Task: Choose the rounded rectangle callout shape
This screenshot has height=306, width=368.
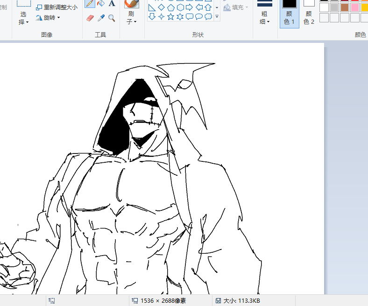Action: pyautogui.click(x=190, y=17)
